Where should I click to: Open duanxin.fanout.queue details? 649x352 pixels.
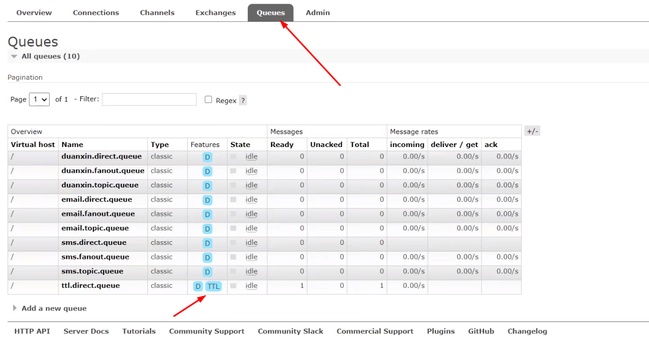pyautogui.click(x=103, y=171)
